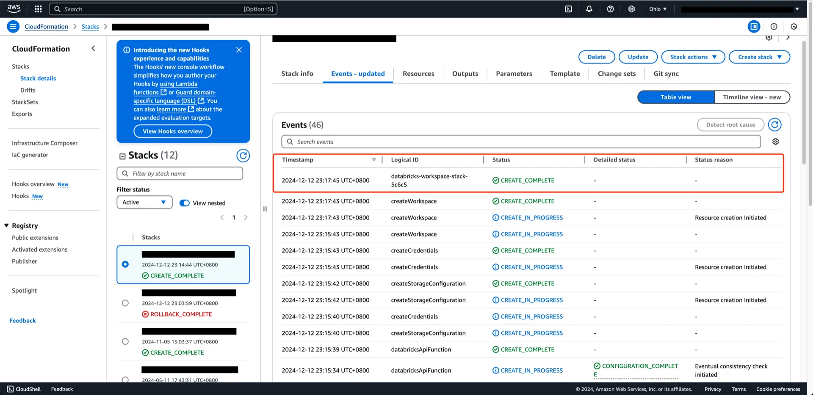Toggle the View nested switch
813x395 pixels.
coord(185,203)
